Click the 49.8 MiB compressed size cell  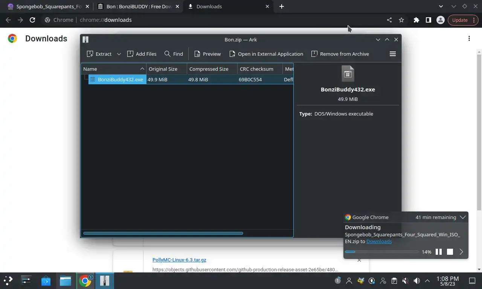click(198, 79)
